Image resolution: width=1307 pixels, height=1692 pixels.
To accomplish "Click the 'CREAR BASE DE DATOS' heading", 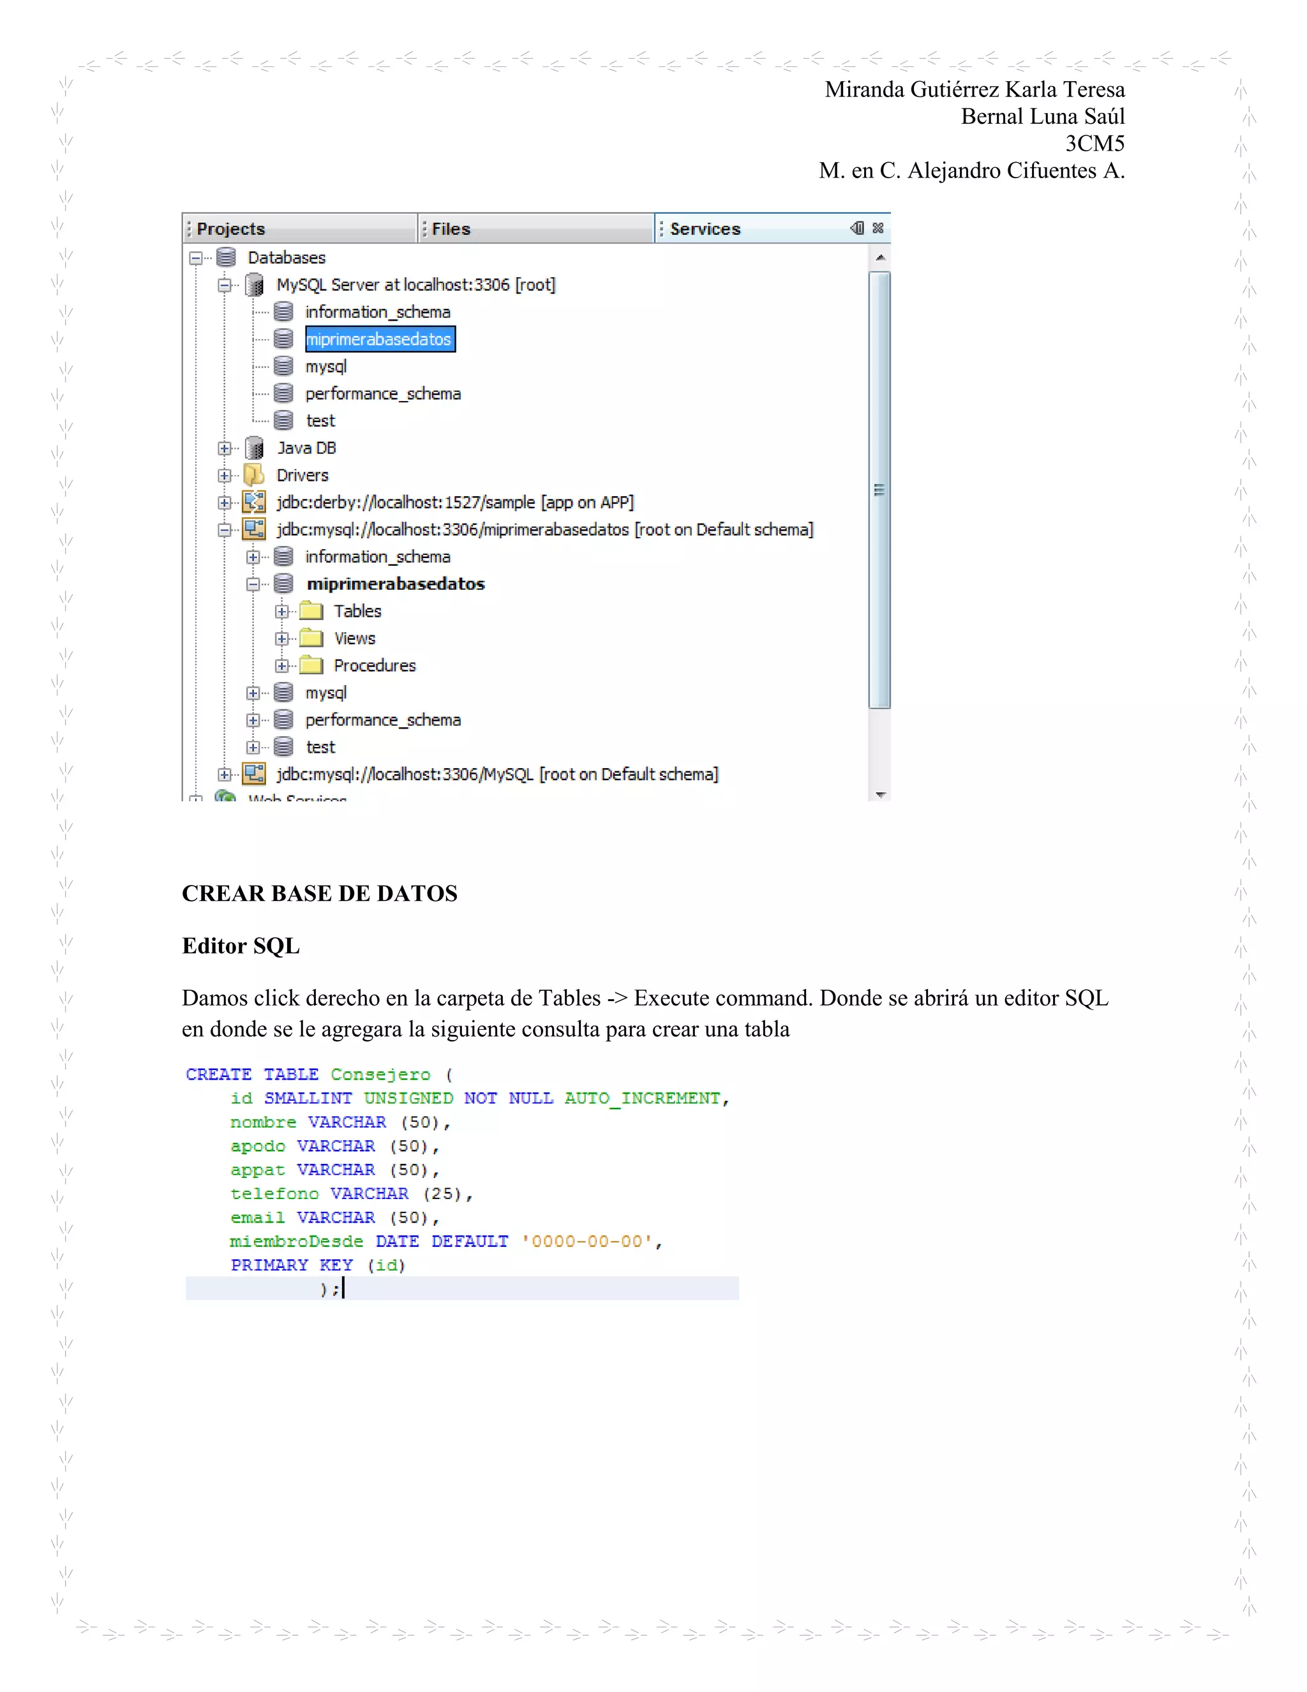I will (x=320, y=893).
